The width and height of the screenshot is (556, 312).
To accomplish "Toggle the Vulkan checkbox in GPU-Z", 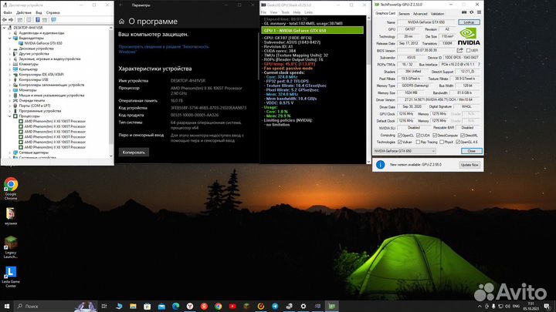I will pos(400,142).
